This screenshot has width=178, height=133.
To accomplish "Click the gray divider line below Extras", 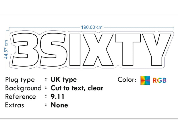I will [89, 118].
